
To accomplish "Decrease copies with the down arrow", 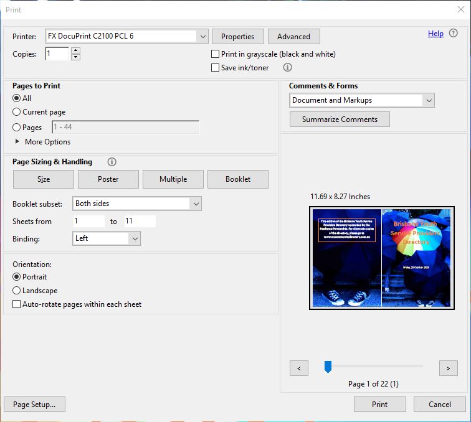I will (x=76, y=57).
